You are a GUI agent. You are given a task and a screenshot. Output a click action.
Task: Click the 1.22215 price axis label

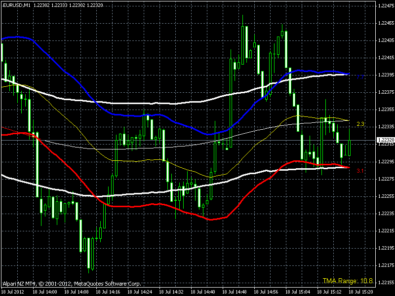pos(386,231)
